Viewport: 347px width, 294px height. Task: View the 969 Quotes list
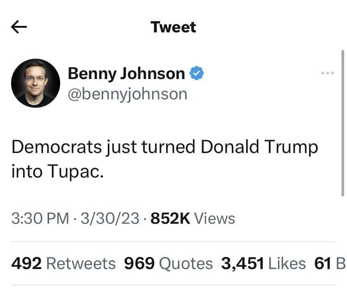pyautogui.click(x=168, y=263)
